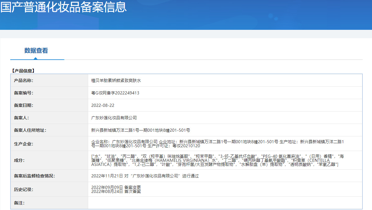Screen dimensions: 372x210
Task: Click the 2022年11月21日 inspection result text
Action: [145, 176]
